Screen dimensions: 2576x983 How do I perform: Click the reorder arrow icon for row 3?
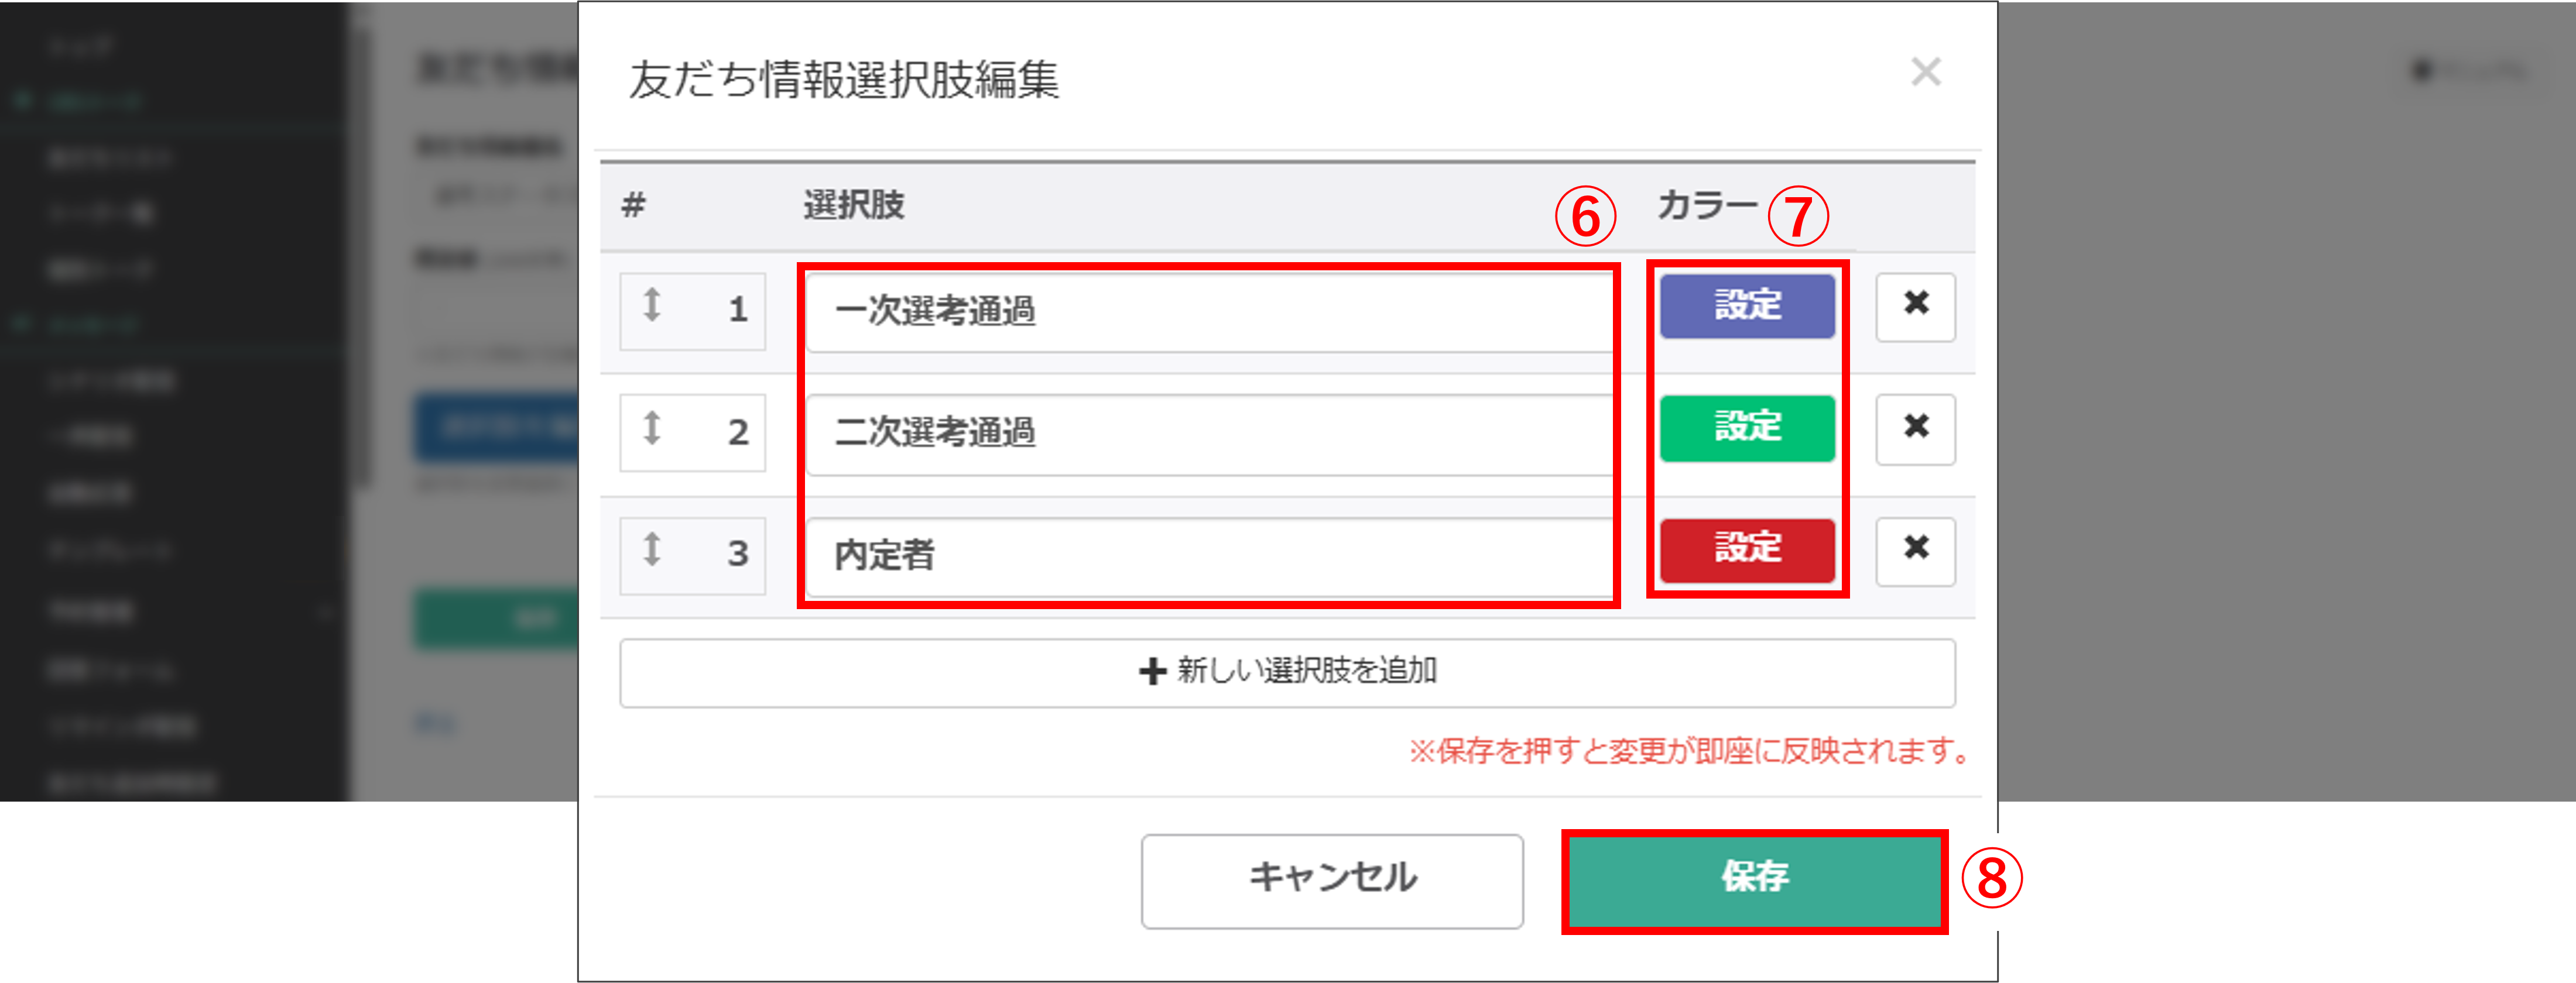tap(652, 548)
